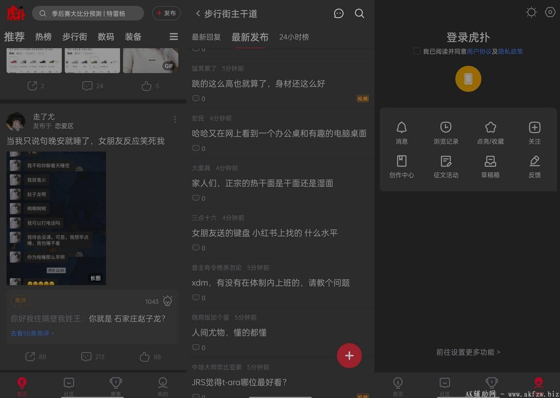Go to 我的 in left bottom navigation
This screenshot has height=398, width=560.
[x=163, y=386]
